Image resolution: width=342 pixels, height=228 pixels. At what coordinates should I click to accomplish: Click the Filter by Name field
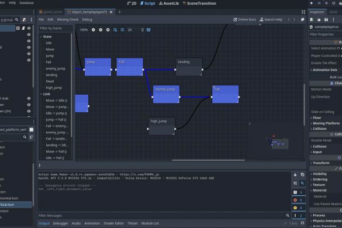(x=56, y=28)
